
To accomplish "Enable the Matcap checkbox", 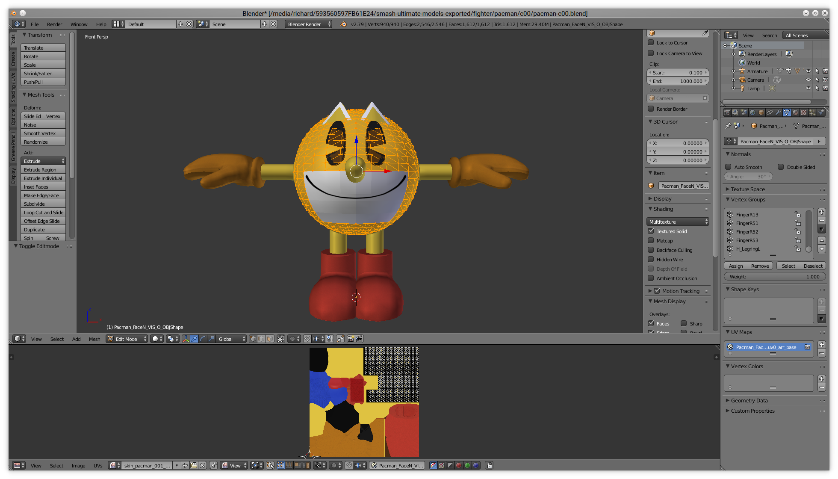I will 651,240.
